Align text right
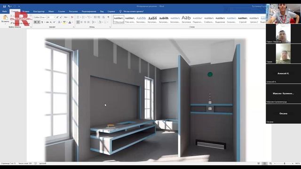This screenshot has width=301, height=169. 85,22
